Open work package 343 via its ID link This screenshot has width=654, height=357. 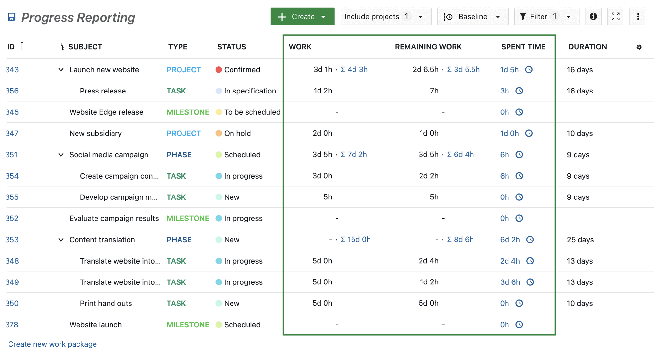coord(12,70)
